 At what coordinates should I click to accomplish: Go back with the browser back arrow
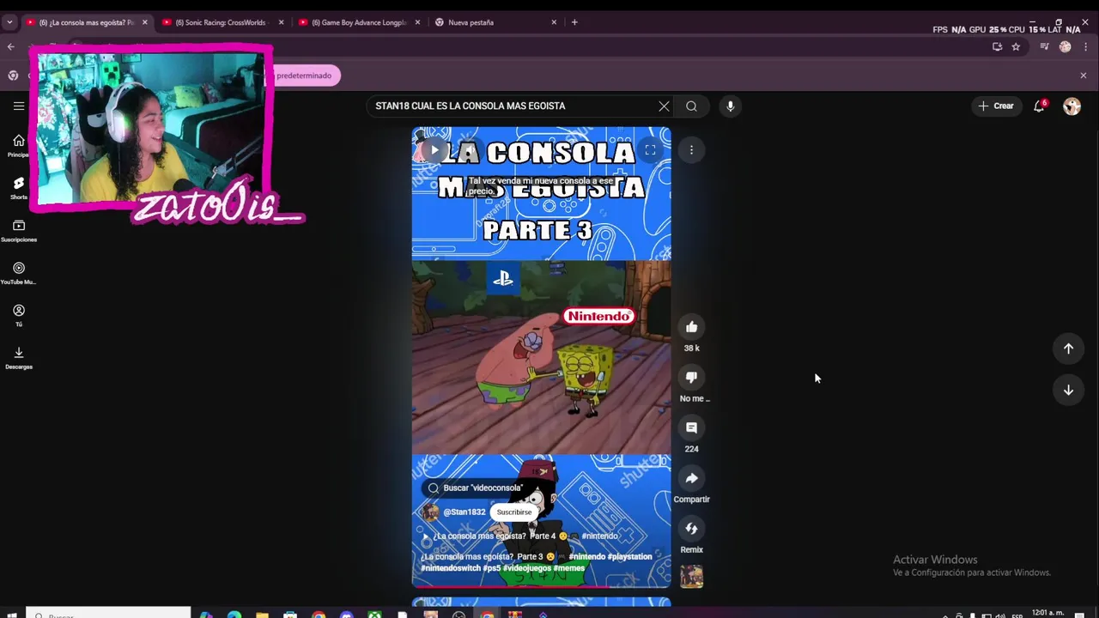pyautogui.click(x=10, y=47)
